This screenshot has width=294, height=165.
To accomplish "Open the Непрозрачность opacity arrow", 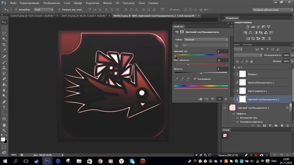I will coord(292,55).
